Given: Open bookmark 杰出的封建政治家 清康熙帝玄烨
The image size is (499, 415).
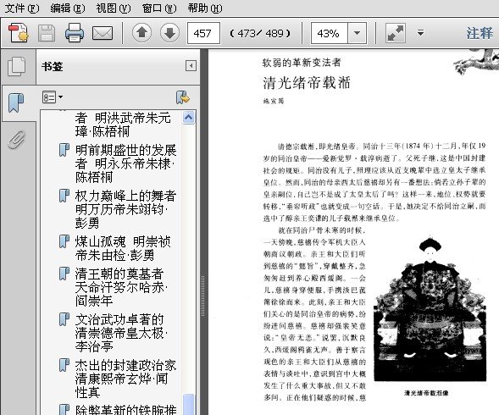Looking at the screenshot, I should pos(125,379).
